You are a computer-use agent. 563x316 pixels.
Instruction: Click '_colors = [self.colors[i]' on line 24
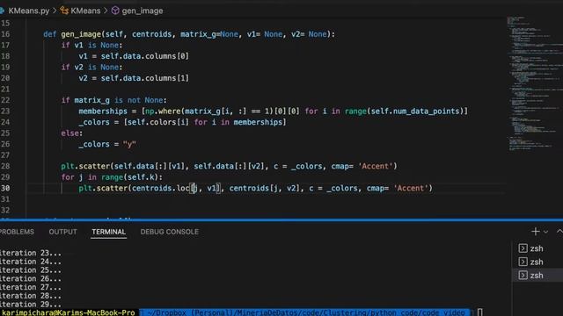point(134,122)
